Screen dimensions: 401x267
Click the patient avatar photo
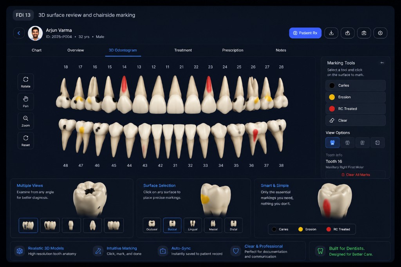pyautogui.click(x=35, y=33)
